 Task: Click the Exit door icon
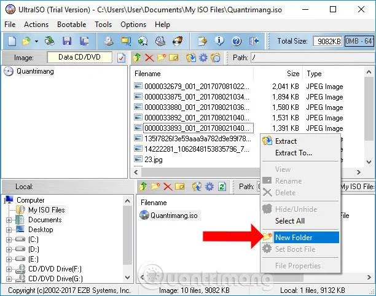254,41
